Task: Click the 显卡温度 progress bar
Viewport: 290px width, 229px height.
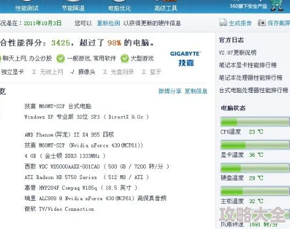Action: click(255, 144)
